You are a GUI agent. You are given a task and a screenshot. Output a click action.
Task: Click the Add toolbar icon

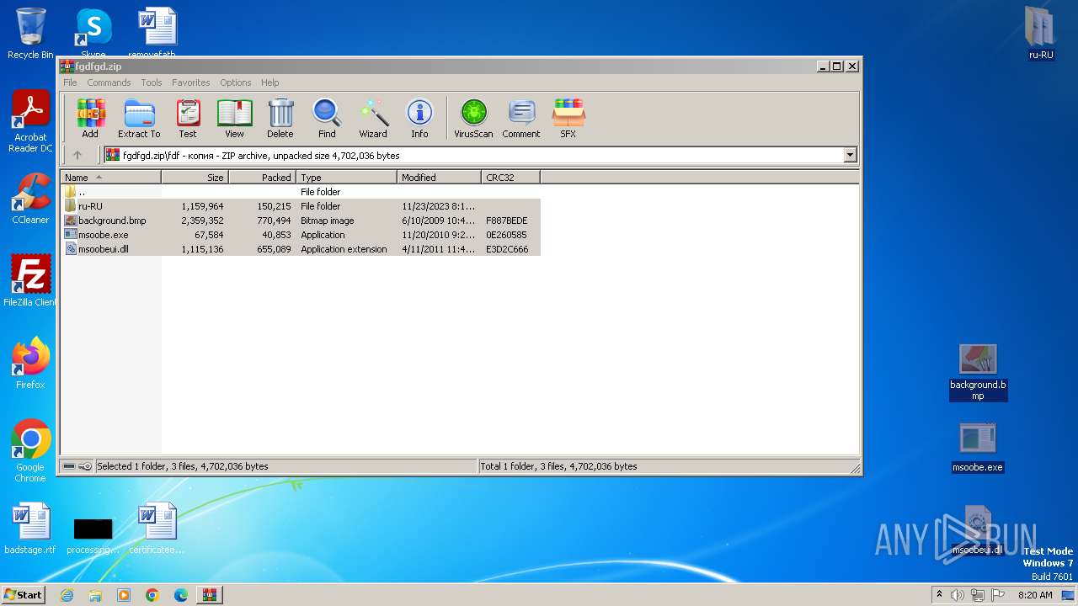(x=90, y=118)
